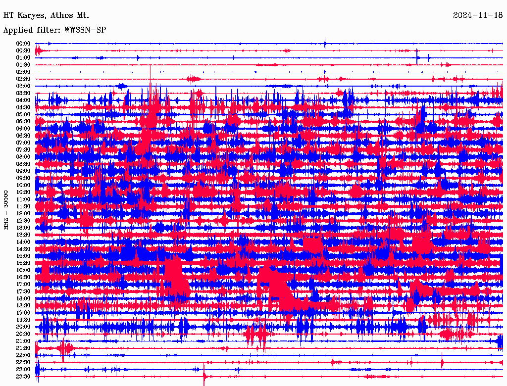Click the 13:30 time label
The height and width of the screenshot is (386, 507).
[x=23, y=235]
